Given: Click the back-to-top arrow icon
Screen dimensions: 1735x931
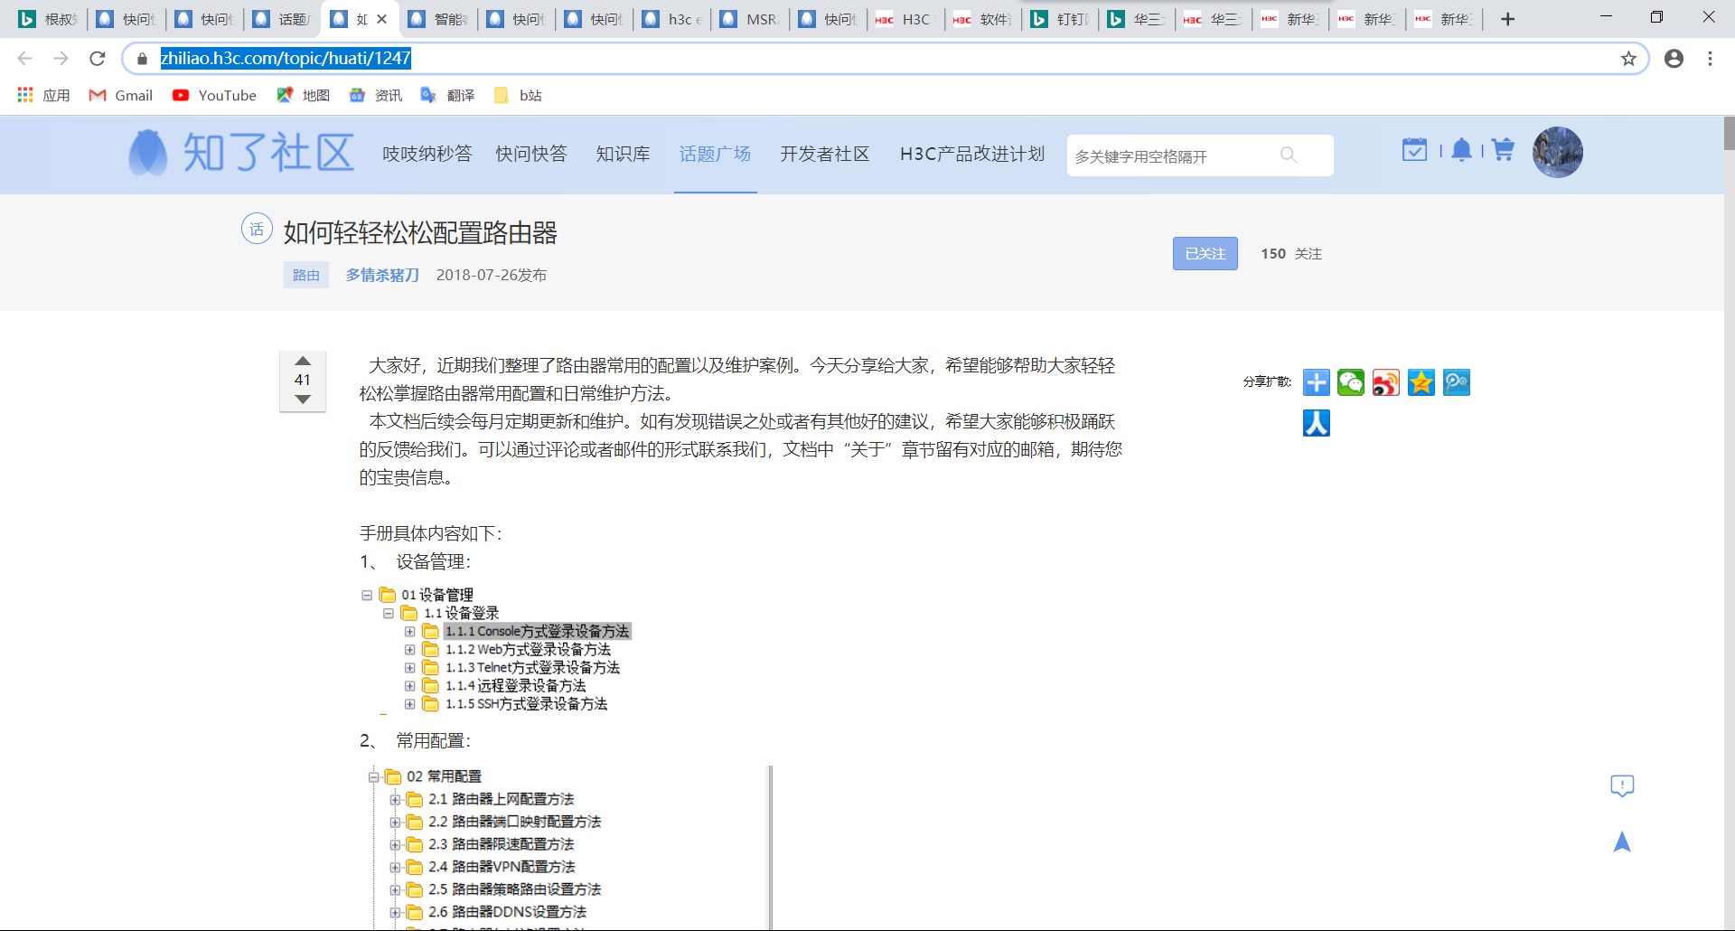Looking at the screenshot, I should 1622,842.
